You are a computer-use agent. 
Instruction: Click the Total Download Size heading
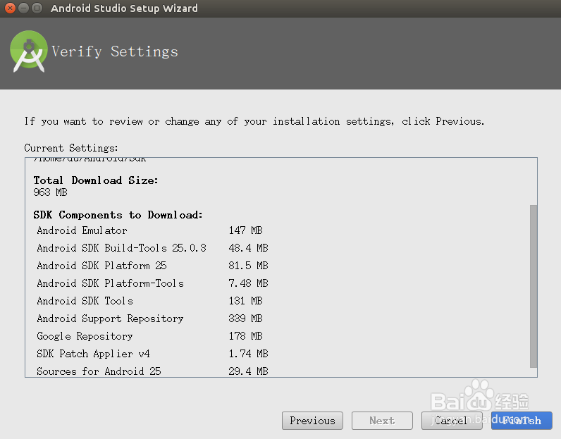[x=96, y=180]
